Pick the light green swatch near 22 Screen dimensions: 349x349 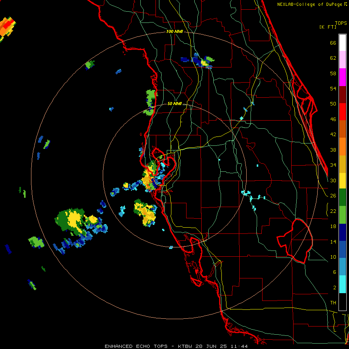pyautogui.click(x=342, y=215)
